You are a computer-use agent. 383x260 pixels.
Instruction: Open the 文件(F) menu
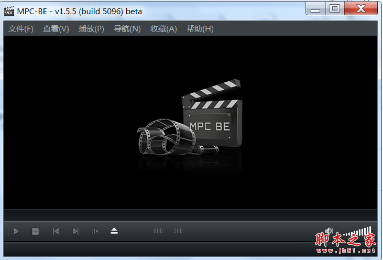coord(21,29)
